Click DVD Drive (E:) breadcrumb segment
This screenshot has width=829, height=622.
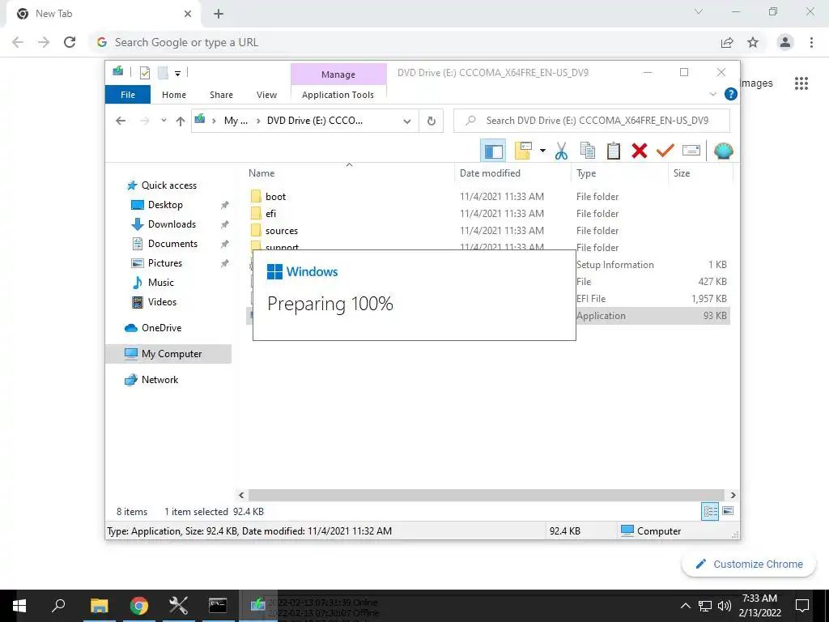(315, 121)
